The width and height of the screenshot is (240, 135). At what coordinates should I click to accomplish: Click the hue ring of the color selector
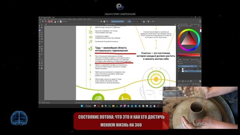(189, 30)
